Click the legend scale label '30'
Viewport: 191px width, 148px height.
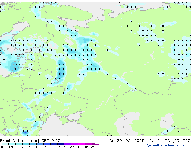65,147
